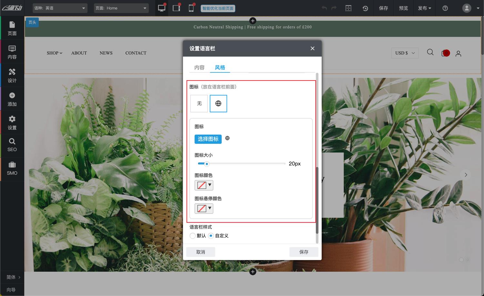
Task: Open the 图标颜色 color picker
Action: tap(204, 185)
